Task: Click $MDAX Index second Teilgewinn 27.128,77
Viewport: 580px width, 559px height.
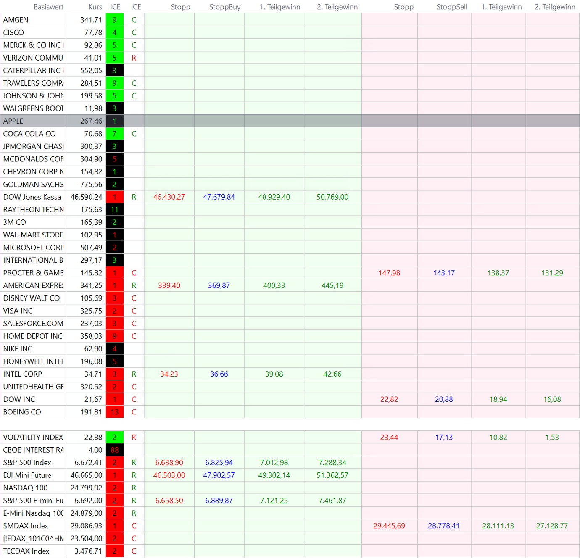Action: pyautogui.click(x=551, y=526)
